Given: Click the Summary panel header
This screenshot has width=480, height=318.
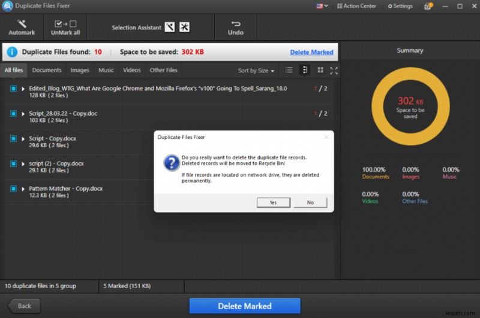Looking at the screenshot, I should tap(410, 50).
